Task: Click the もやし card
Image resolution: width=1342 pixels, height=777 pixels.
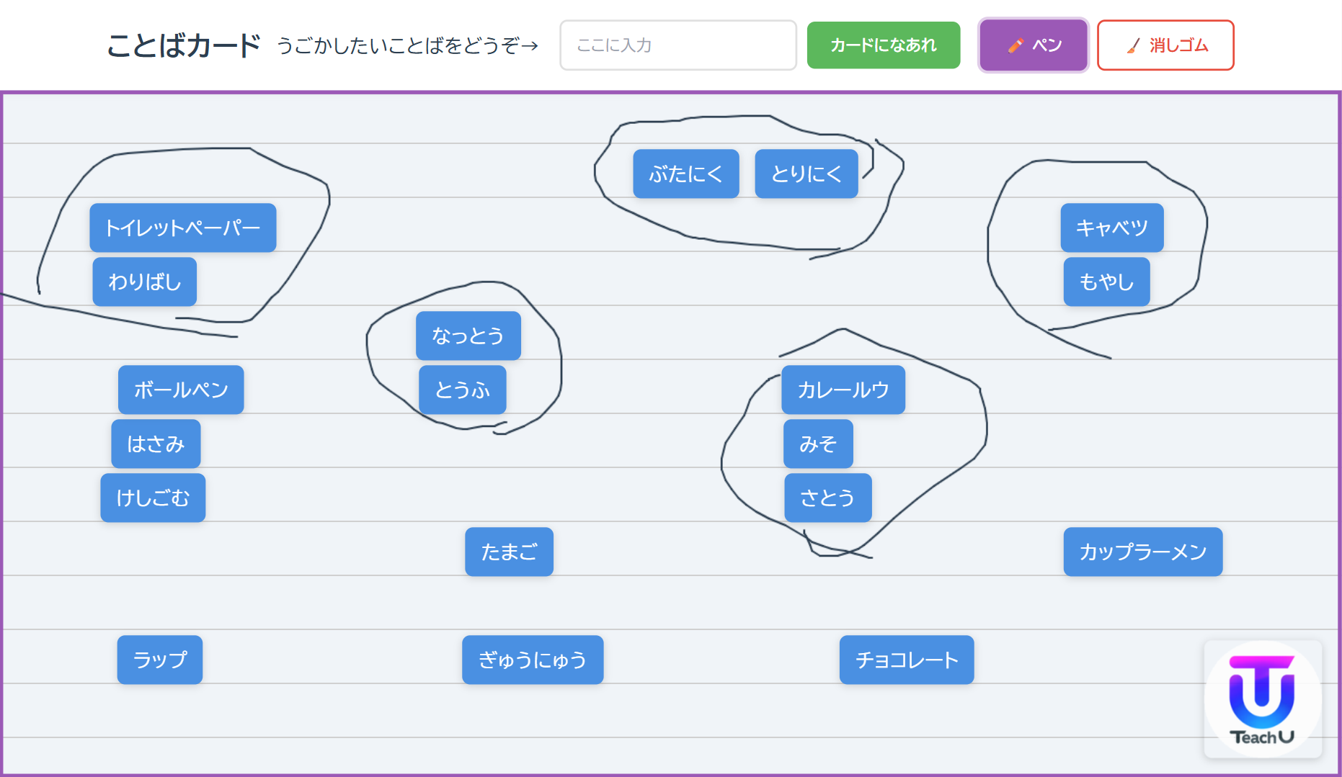Action: coord(1106,282)
